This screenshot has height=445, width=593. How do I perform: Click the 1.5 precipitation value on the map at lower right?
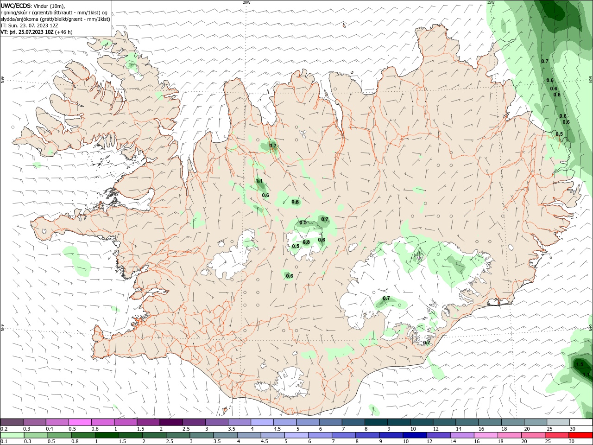580,364
